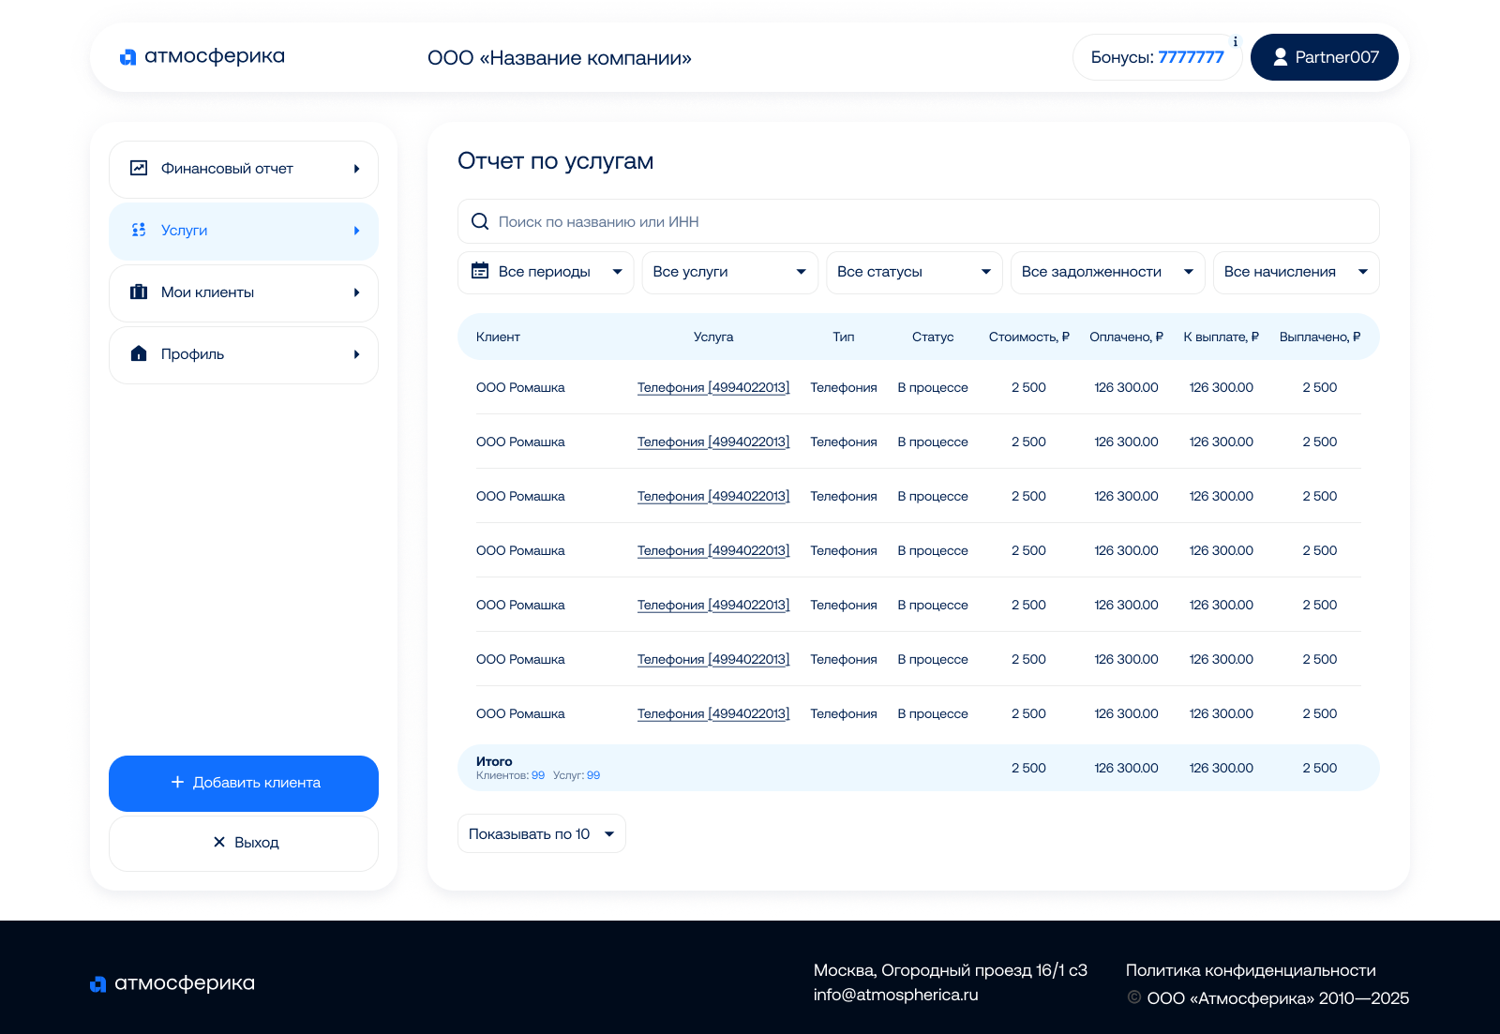Expand the Профиль arrow
1500x1034 pixels.
[x=356, y=354]
